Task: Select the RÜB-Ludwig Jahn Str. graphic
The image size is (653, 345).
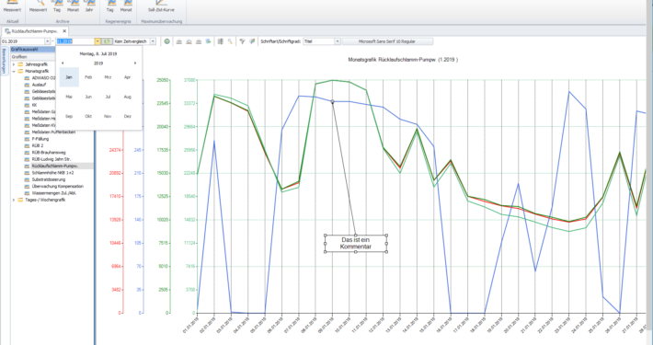Action: [52, 159]
